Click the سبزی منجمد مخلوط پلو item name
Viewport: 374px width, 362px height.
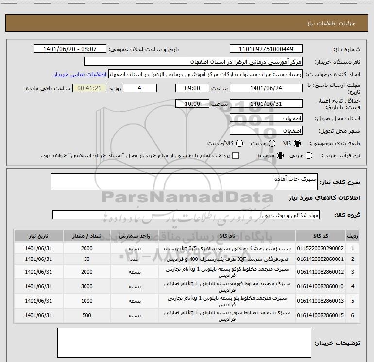click(x=227, y=301)
